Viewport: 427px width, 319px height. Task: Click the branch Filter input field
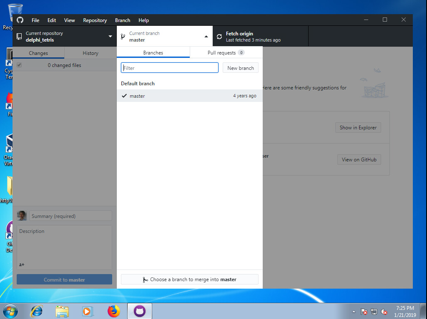click(x=169, y=67)
